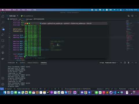This screenshot has width=139, height=104.
Task: Kill terminal with trash icon
Action: tap(129, 63)
